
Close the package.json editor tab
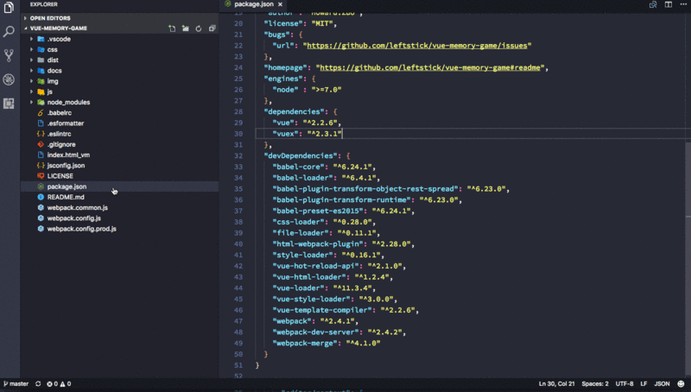coord(280,4)
